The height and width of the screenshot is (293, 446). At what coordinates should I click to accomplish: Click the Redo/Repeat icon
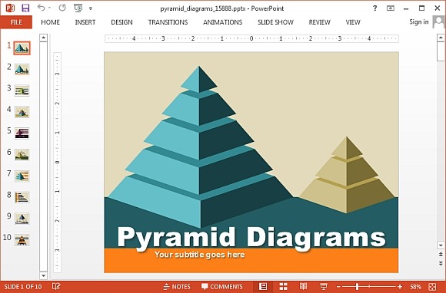pos(62,8)
